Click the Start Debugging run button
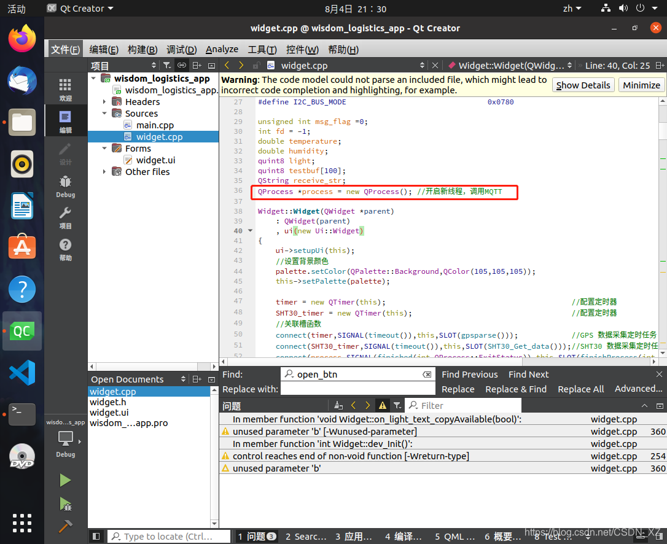Image resolution: width=667 pixels, height=544 pixels. pyautogui.click(x=65, y=504)
